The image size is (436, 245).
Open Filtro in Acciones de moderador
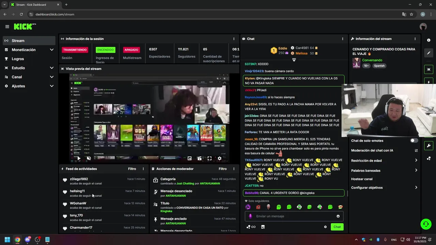pyautogui.click(x=222, y=169)
